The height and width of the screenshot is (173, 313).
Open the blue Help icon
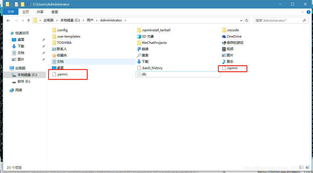tap(308, 12)
